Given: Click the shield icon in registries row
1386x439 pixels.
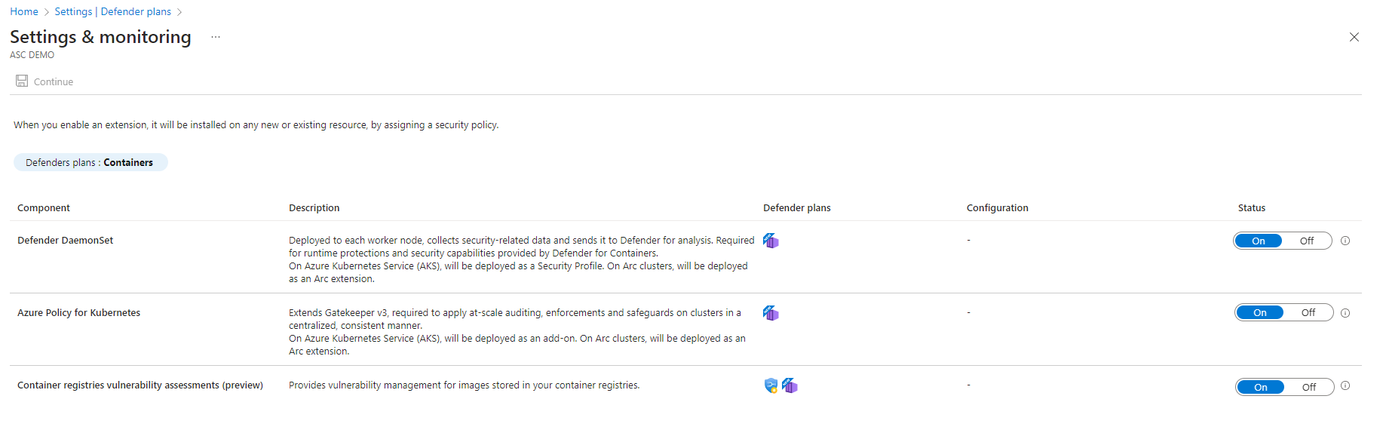Looking at the screenshot, I should pos(771,385).
